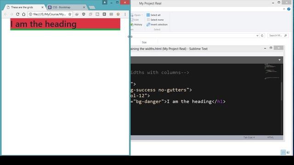This screenshot has height=165, width=294.
Task: Click the bg-success no-gutters code line
Action: 161,90
